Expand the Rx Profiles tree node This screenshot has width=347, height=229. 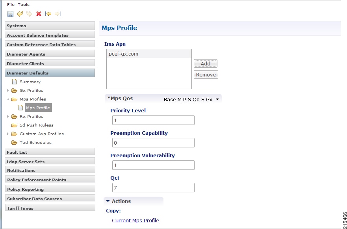pos(8,116)
